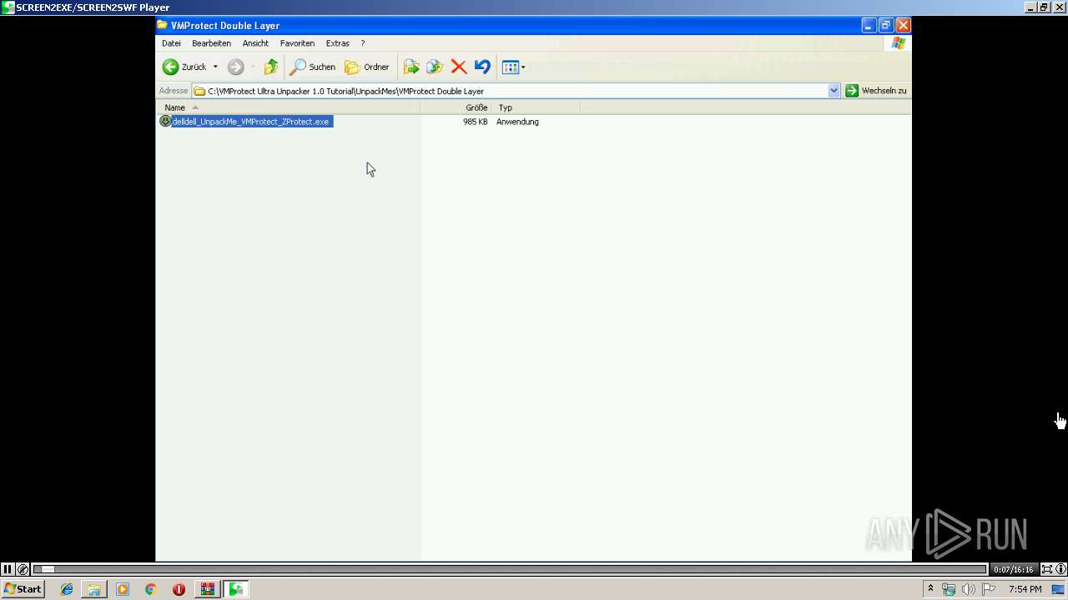1068x600 pixels.
Task: Open the Views layout dropdown
Action: tap(513, 67)
